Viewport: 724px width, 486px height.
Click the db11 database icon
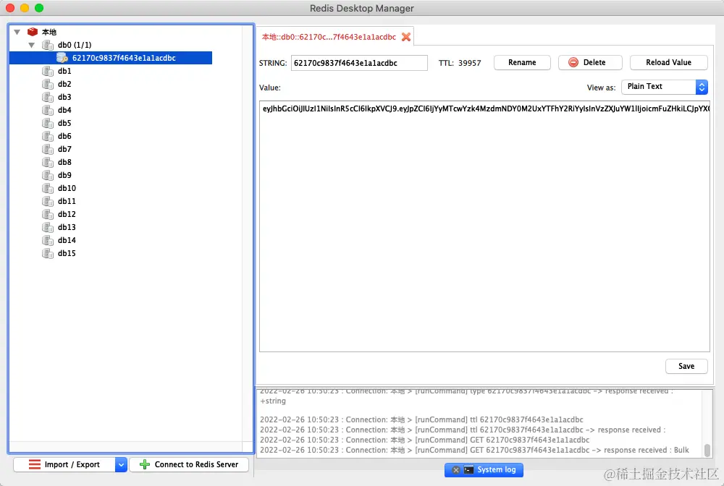click(48, 201)
